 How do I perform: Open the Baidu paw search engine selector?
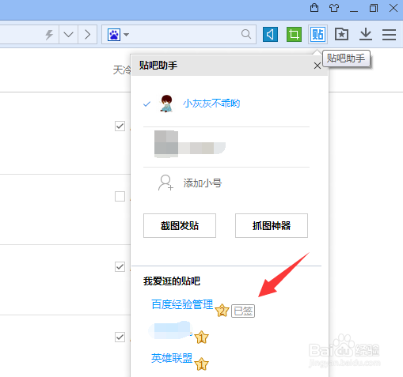click(x=118, y=35)
